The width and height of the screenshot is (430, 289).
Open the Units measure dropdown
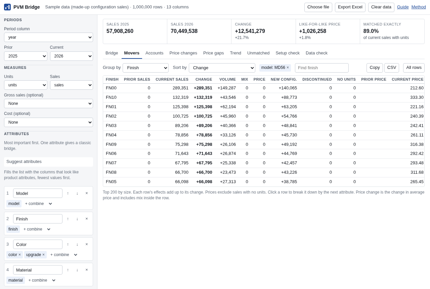26,85
